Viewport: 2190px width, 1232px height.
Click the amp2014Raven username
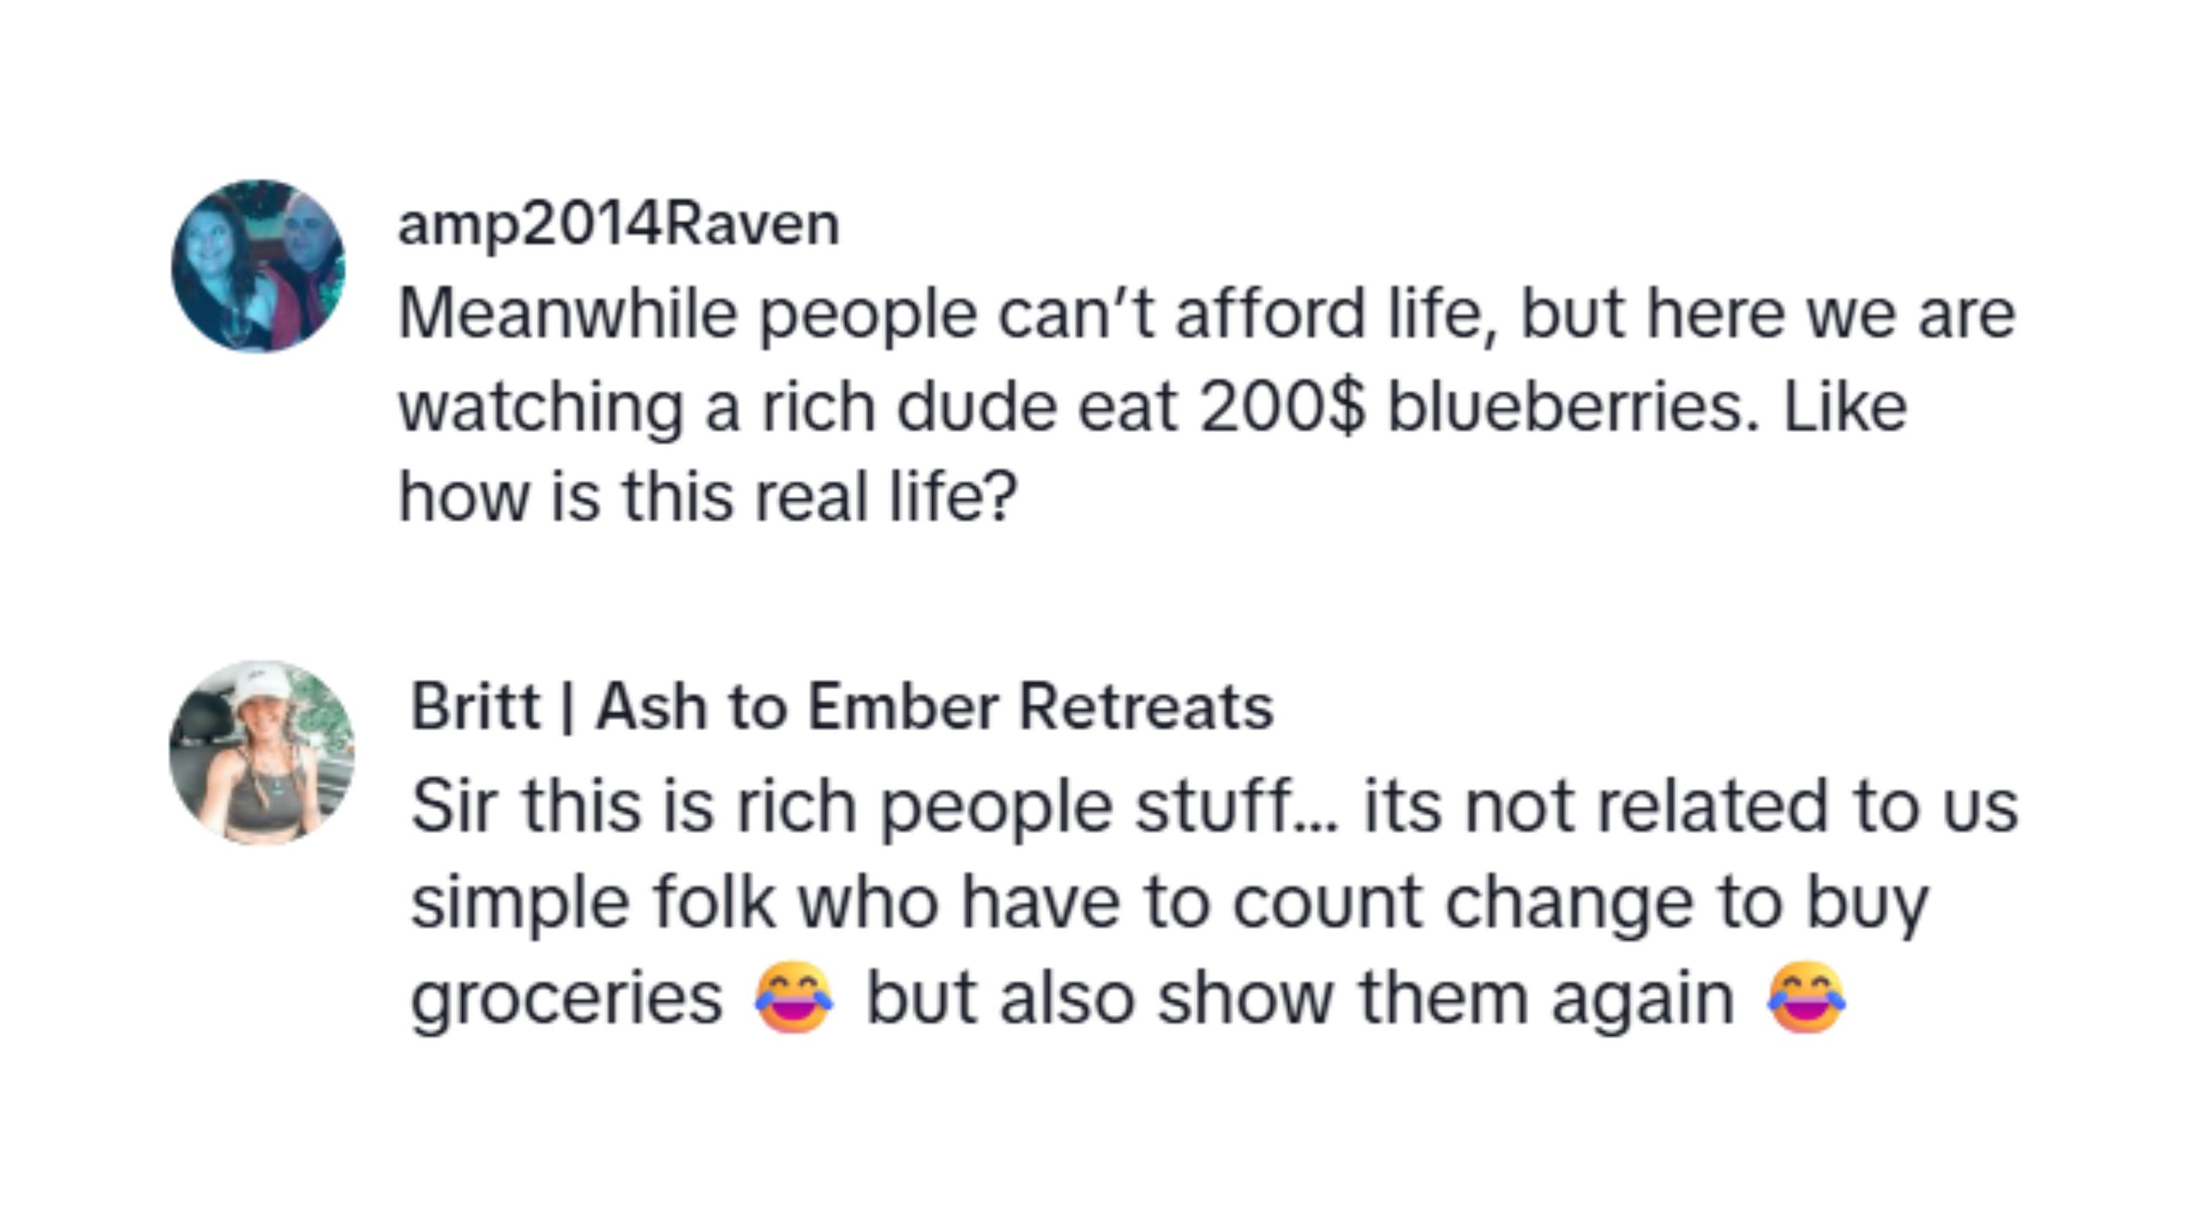[618, 225]
